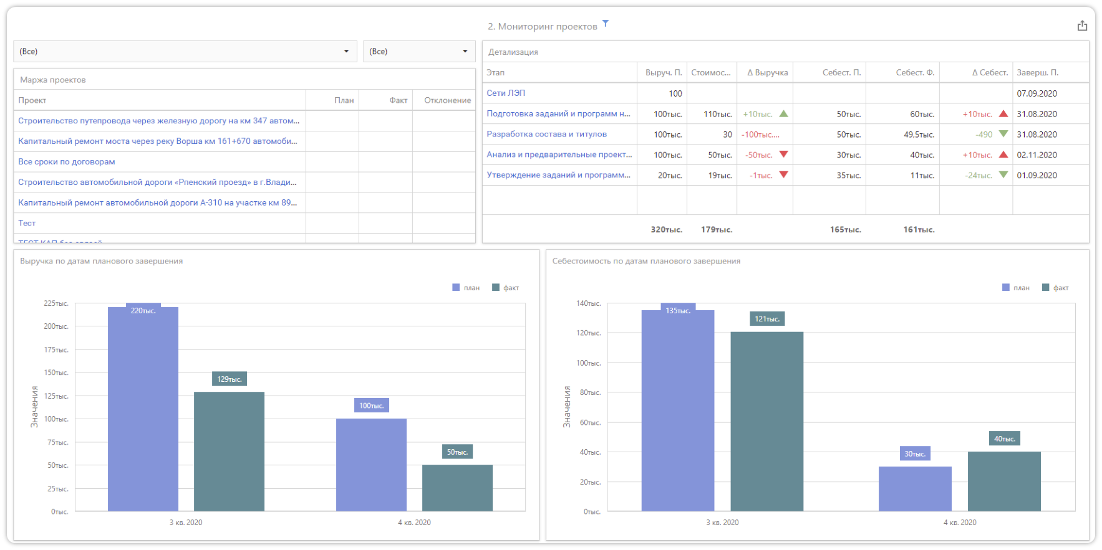Click green down triangle in Разработка состава row
1102x550 pixels.
tap(1003, 134)
